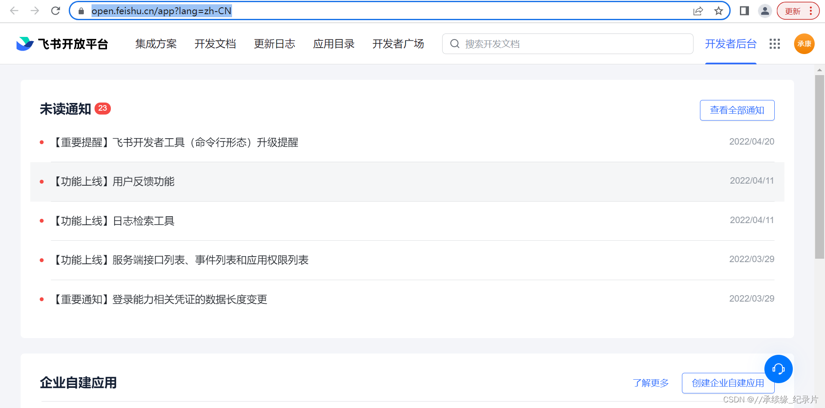This screenshot has width=825, height=408.
Task: Click the scrollbar up arrow
Action: click(x=820, y=70)
